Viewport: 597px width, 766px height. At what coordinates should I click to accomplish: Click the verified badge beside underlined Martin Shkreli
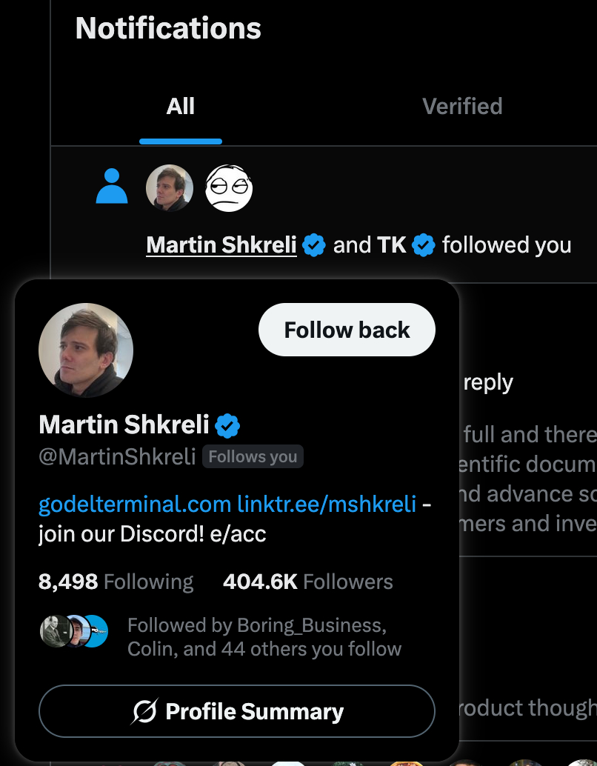(x=314, y=244)
